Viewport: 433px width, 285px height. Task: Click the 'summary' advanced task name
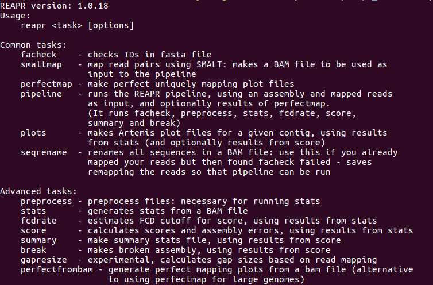[x=38, y=241]
